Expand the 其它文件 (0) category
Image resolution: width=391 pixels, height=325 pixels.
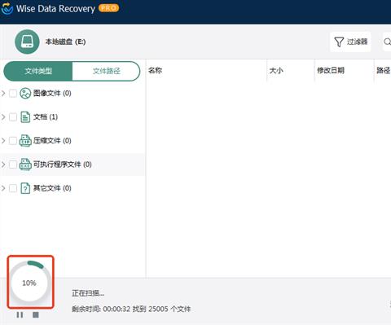coord(3,188)
